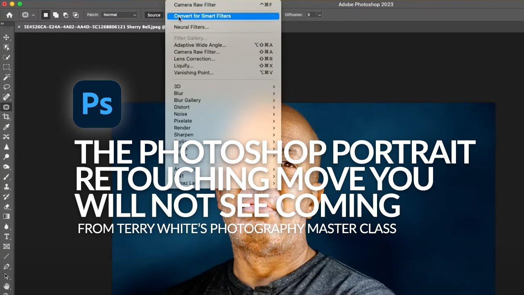Select the Frame tool
Viewport: 524px width, 295px height.
tap(7, 247)
